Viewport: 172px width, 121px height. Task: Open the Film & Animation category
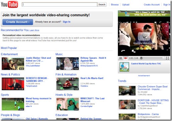point(66,74)
